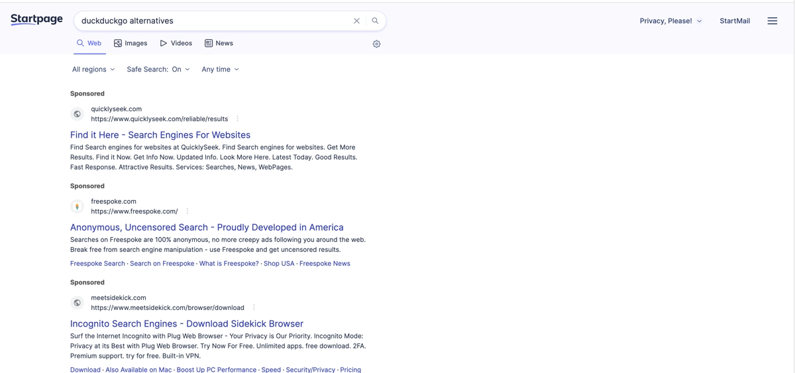
Task: Click the Also Available on Mac sitelink
Action: 138,369
